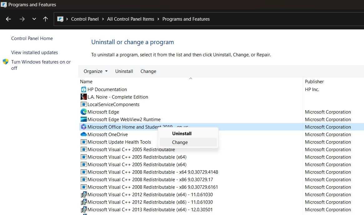Open View installed updates link
The image size is (364, 215).
point(35,53)
